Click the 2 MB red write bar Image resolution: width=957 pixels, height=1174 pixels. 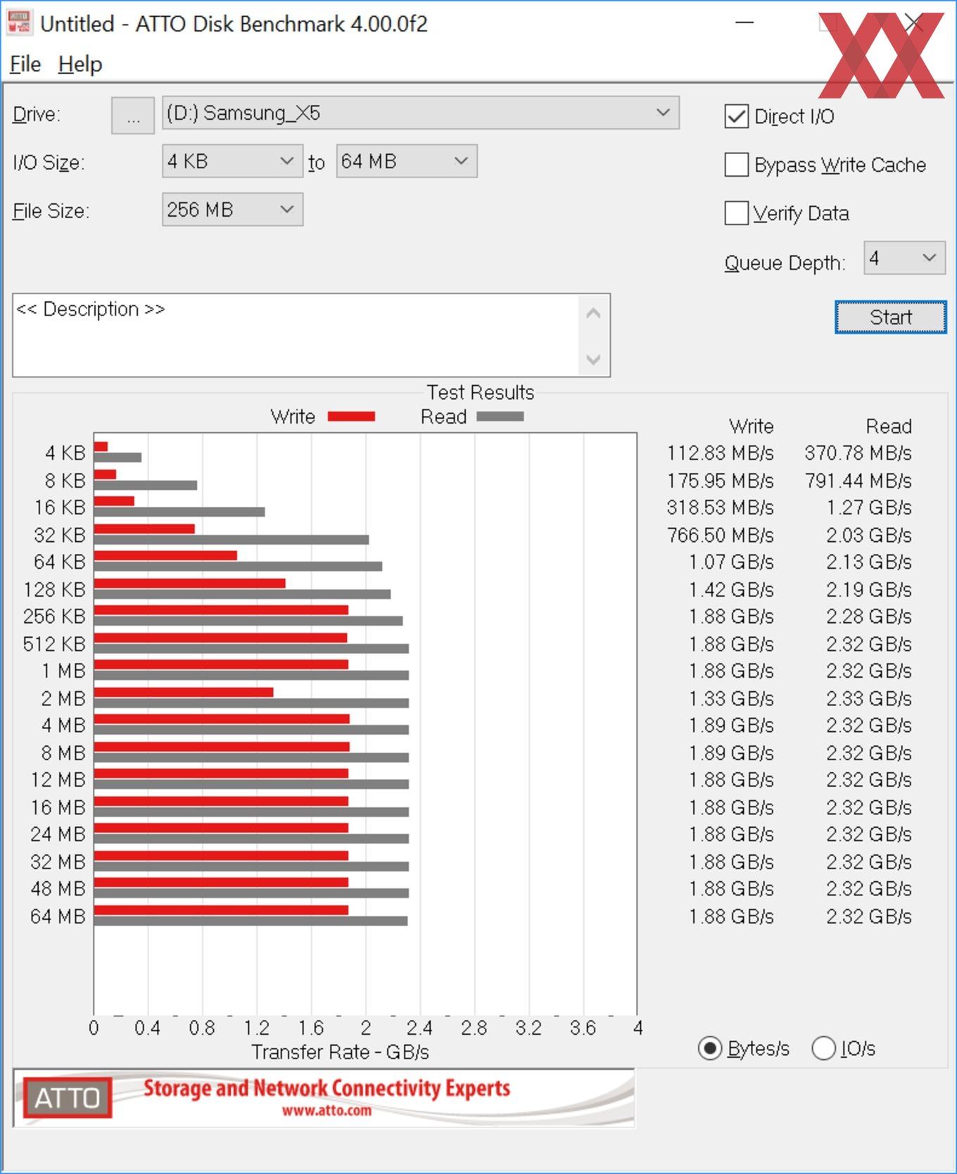(184, 692)
